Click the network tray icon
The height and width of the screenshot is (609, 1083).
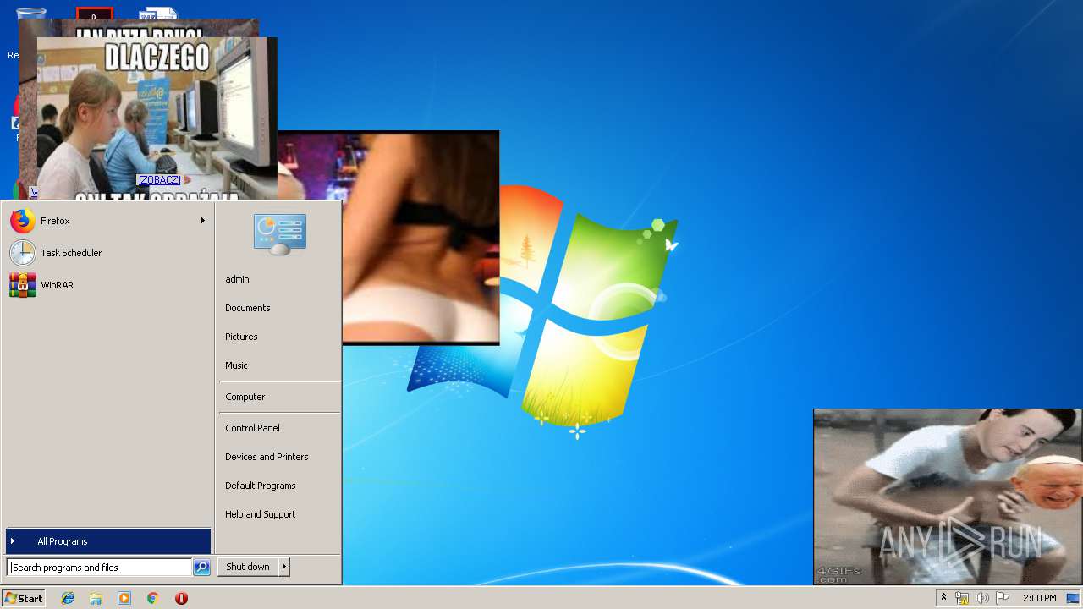[x=962, y=598]
